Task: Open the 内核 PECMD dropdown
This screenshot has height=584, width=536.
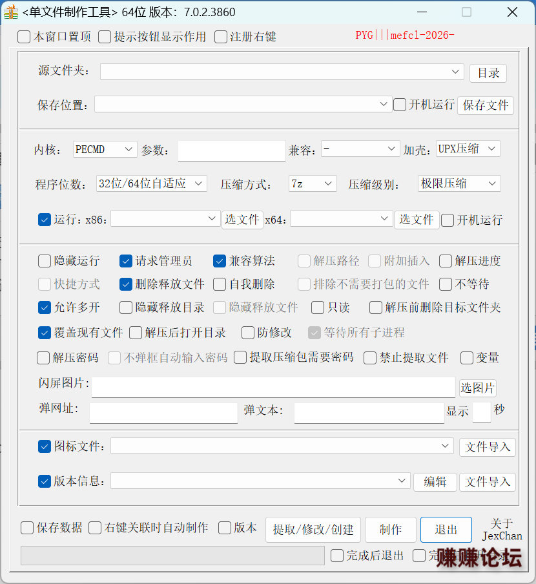Action: coord(129,149)
